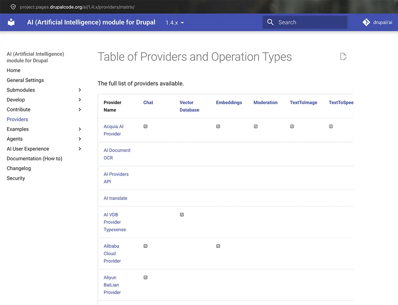The height and width of the screenshot is (305, 398).
Task: Expand the Examples section chevron
Action: pyautogui.click(x=80, y=129)
